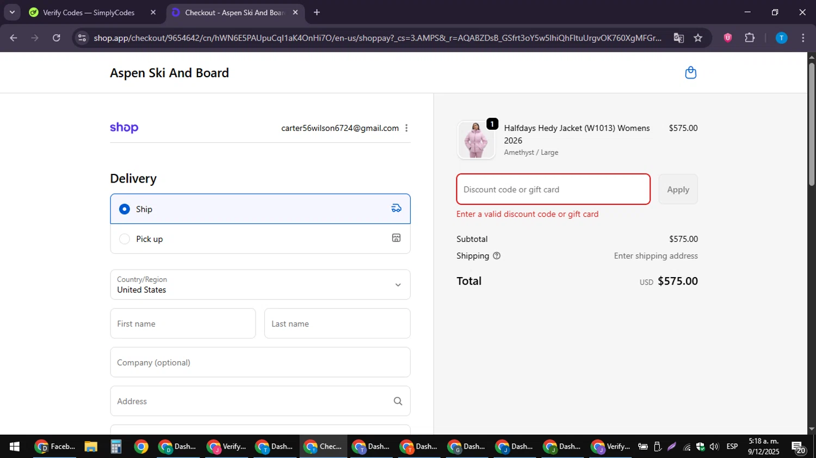Open the tab search dropdown arrow
Screen dimensions: 816x458
click(12, 12)
